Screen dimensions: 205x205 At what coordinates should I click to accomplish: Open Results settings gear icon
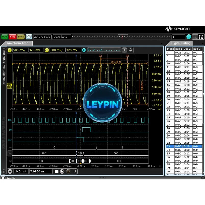pyautogui.click(x=3, y=178)
